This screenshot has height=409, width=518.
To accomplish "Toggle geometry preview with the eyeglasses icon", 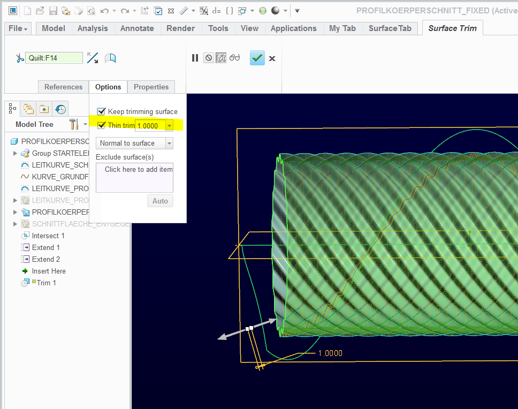I will point(234,58).
